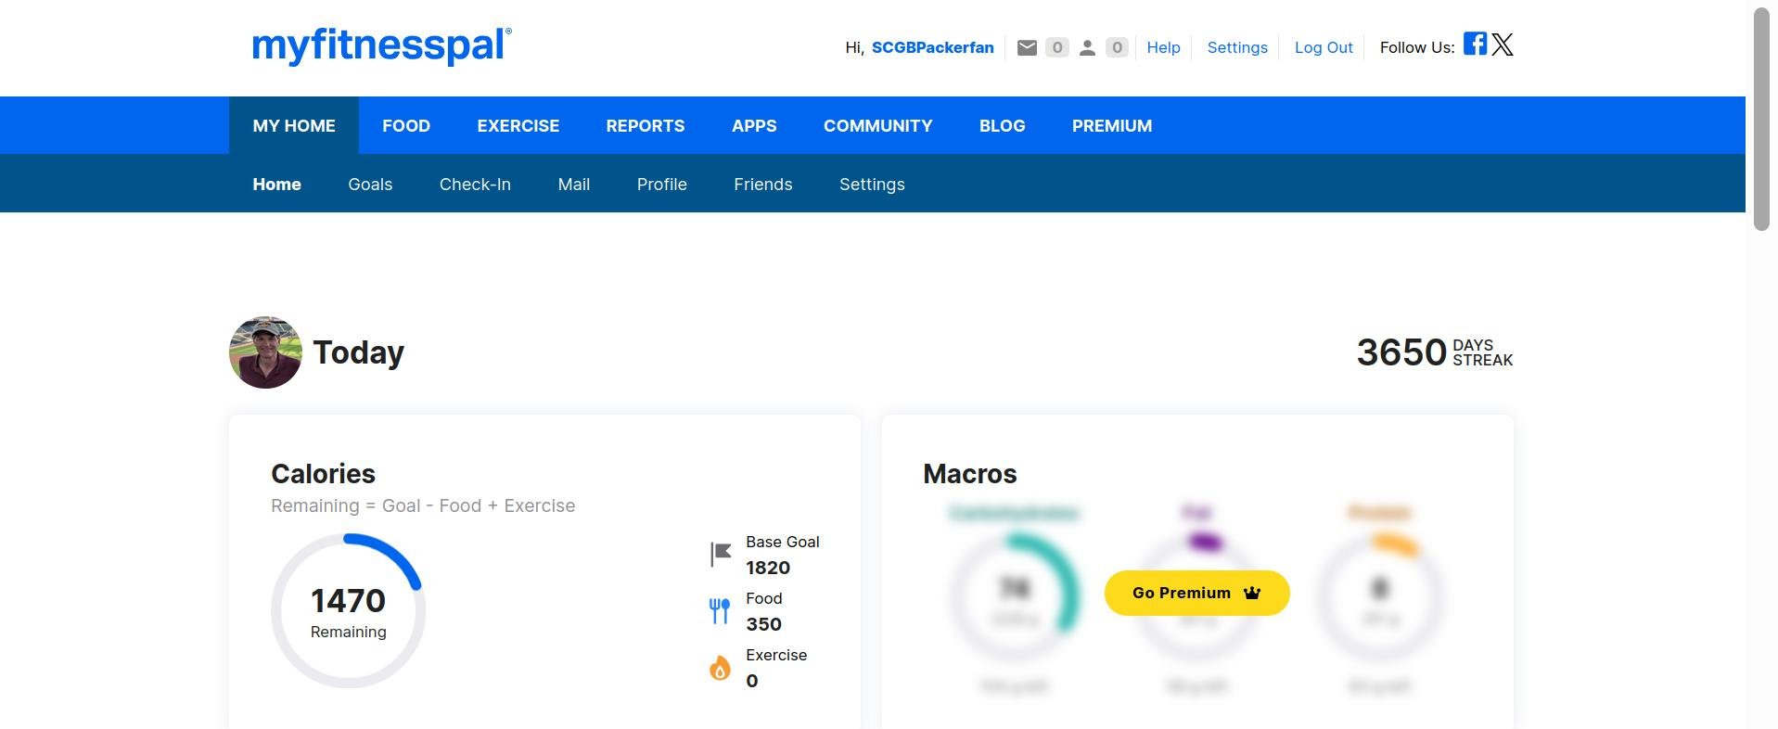Viewport: 1778px width, 729px height.
Task: Open the Settings link in top header
Action: click(1237, 47)
